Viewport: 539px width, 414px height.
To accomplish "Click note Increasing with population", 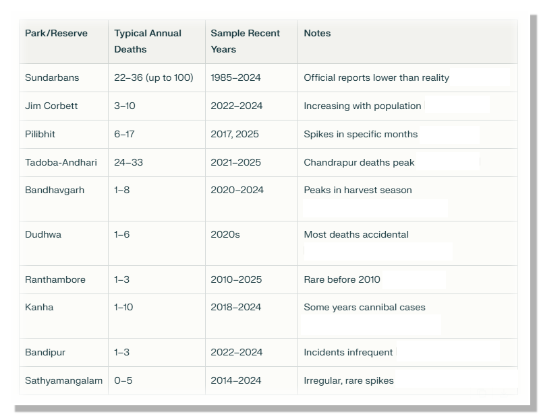I will (362, 106).
